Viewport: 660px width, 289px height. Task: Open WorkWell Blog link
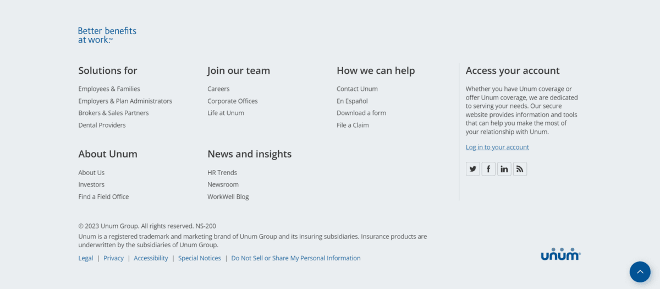click(x=228, y=197)
